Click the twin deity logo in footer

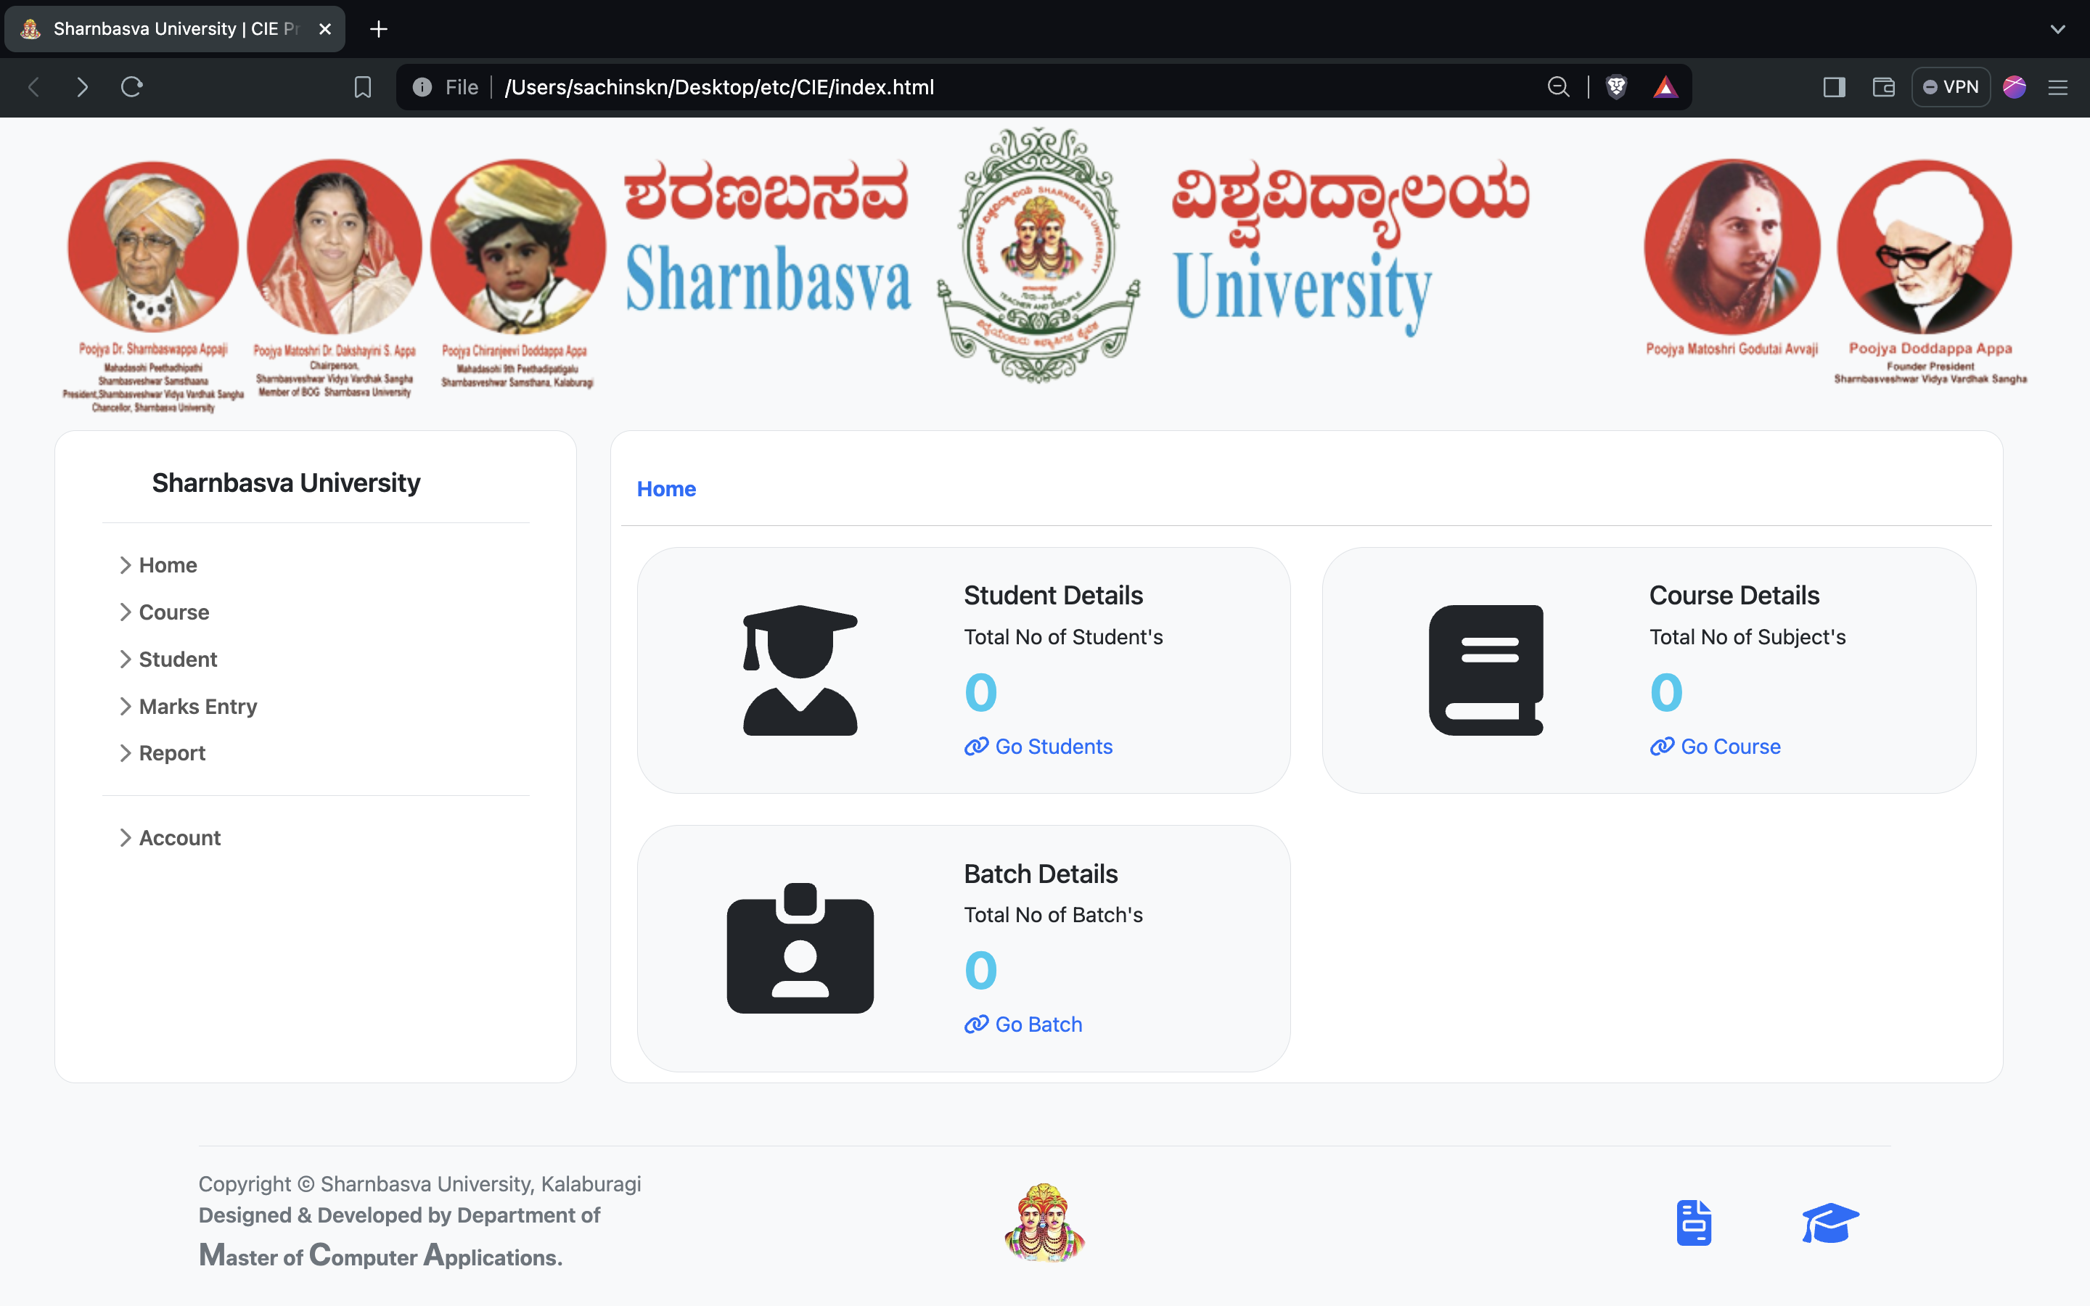pyautogui.click(x=1044, y=1223)
